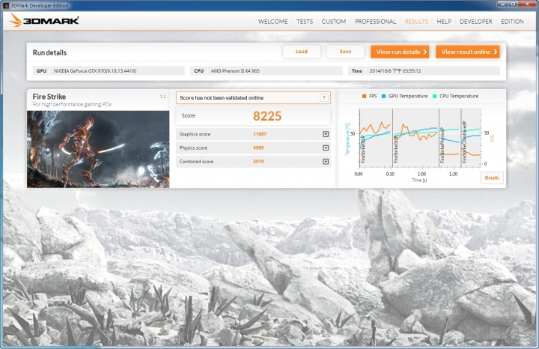This screenshot has height=349, width=539.
Task: Click the Physics score value 4989
Action: click(x=258, y=148)
